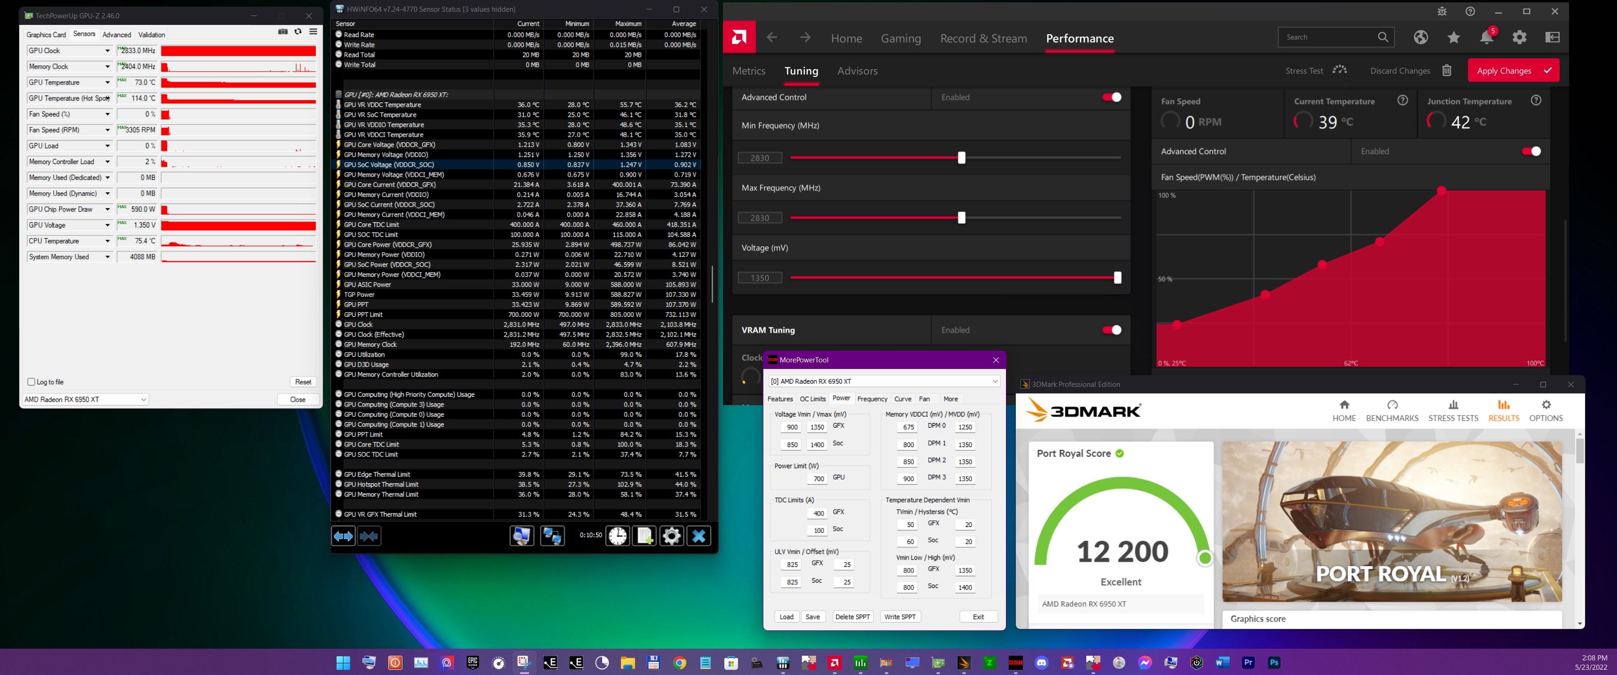Image resolution: width=1617 pixels, height=675 pixels.
Task: Switch to MorePowerTool Fan tab
Action: (924, 400)
